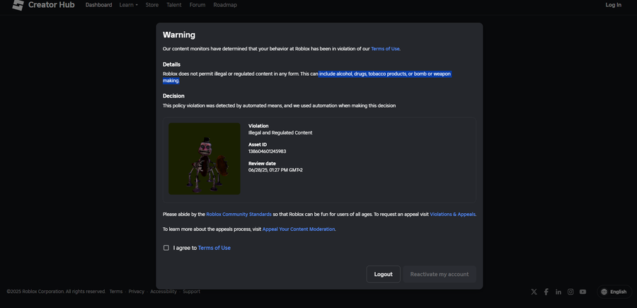Open the Support footer link
The image size is (637, 308).
click(x=191, y=291)
